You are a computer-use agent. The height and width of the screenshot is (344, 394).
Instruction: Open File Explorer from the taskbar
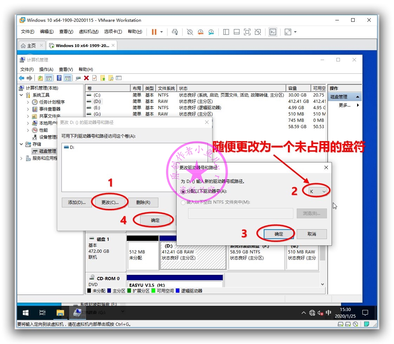pos(60,313)
